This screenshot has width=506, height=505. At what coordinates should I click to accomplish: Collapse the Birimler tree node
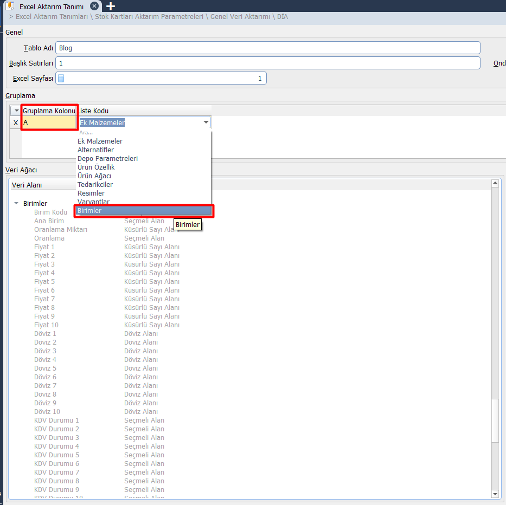[x=16, y=204]
